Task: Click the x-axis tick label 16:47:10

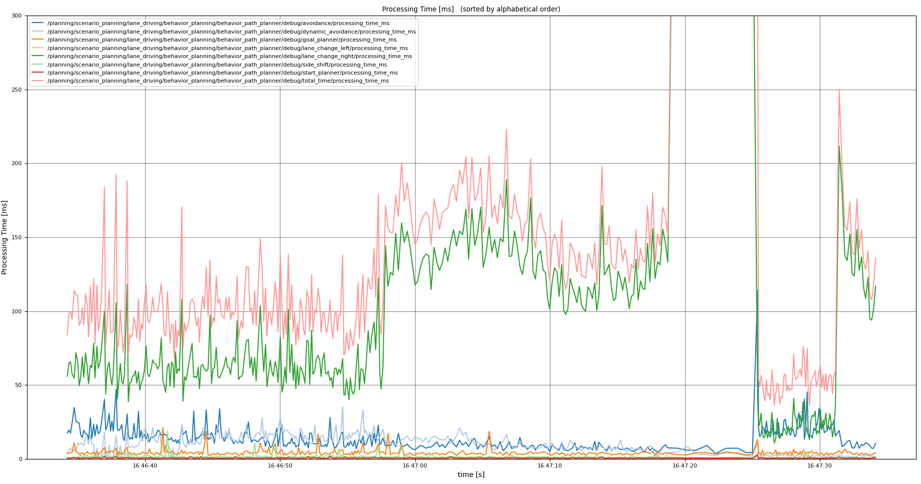Action: coord(550,465)
